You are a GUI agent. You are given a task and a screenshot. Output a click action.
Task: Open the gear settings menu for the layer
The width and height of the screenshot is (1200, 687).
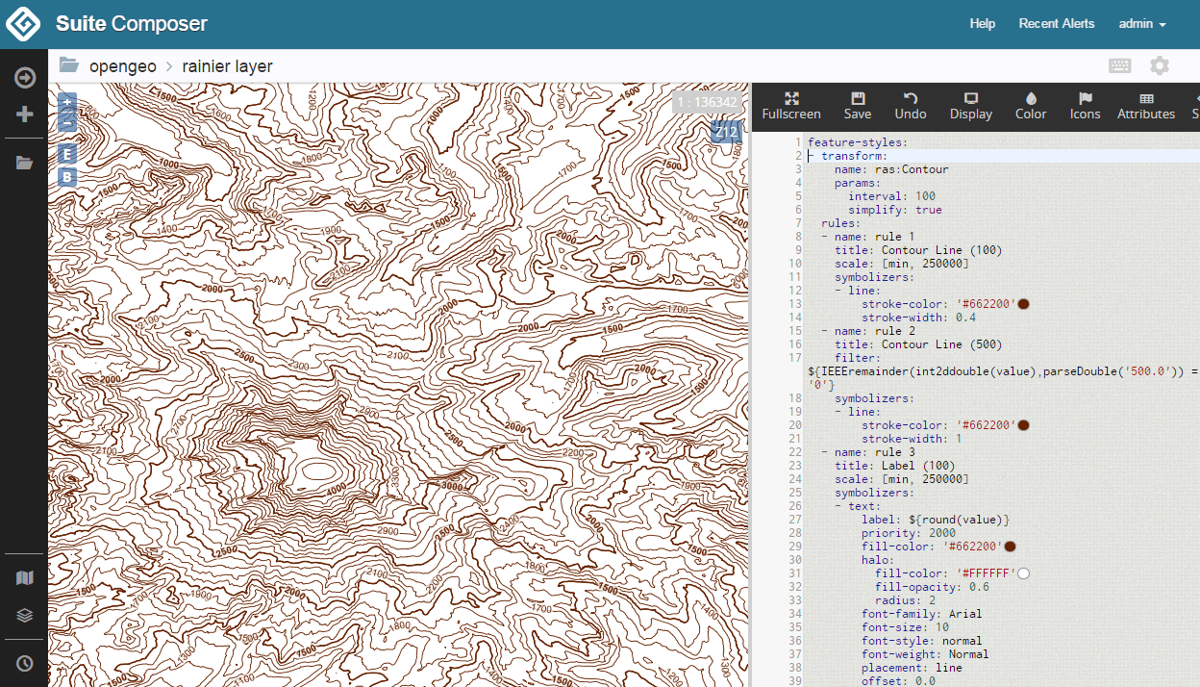click(1160, 65)
